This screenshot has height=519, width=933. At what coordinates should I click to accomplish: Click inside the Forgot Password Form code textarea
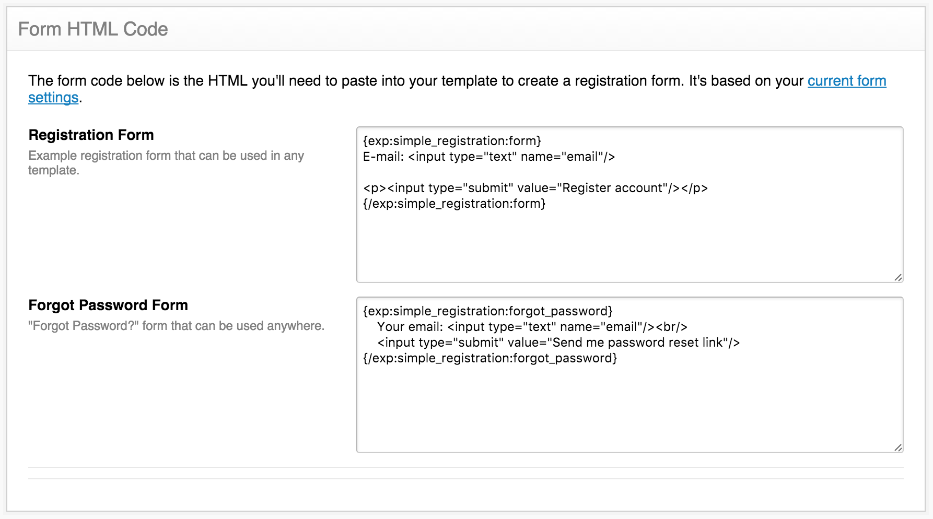[629, 375]
